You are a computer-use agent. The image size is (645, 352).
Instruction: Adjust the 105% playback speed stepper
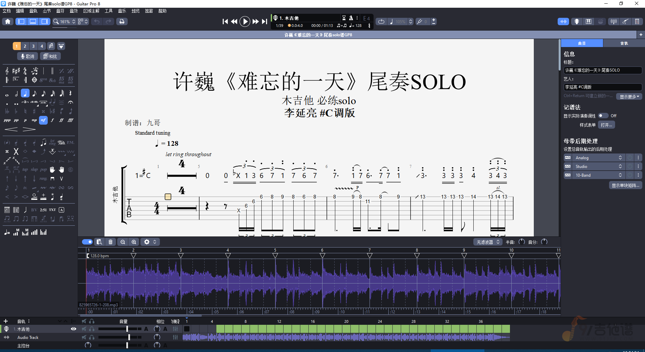[x=411, y=21]
